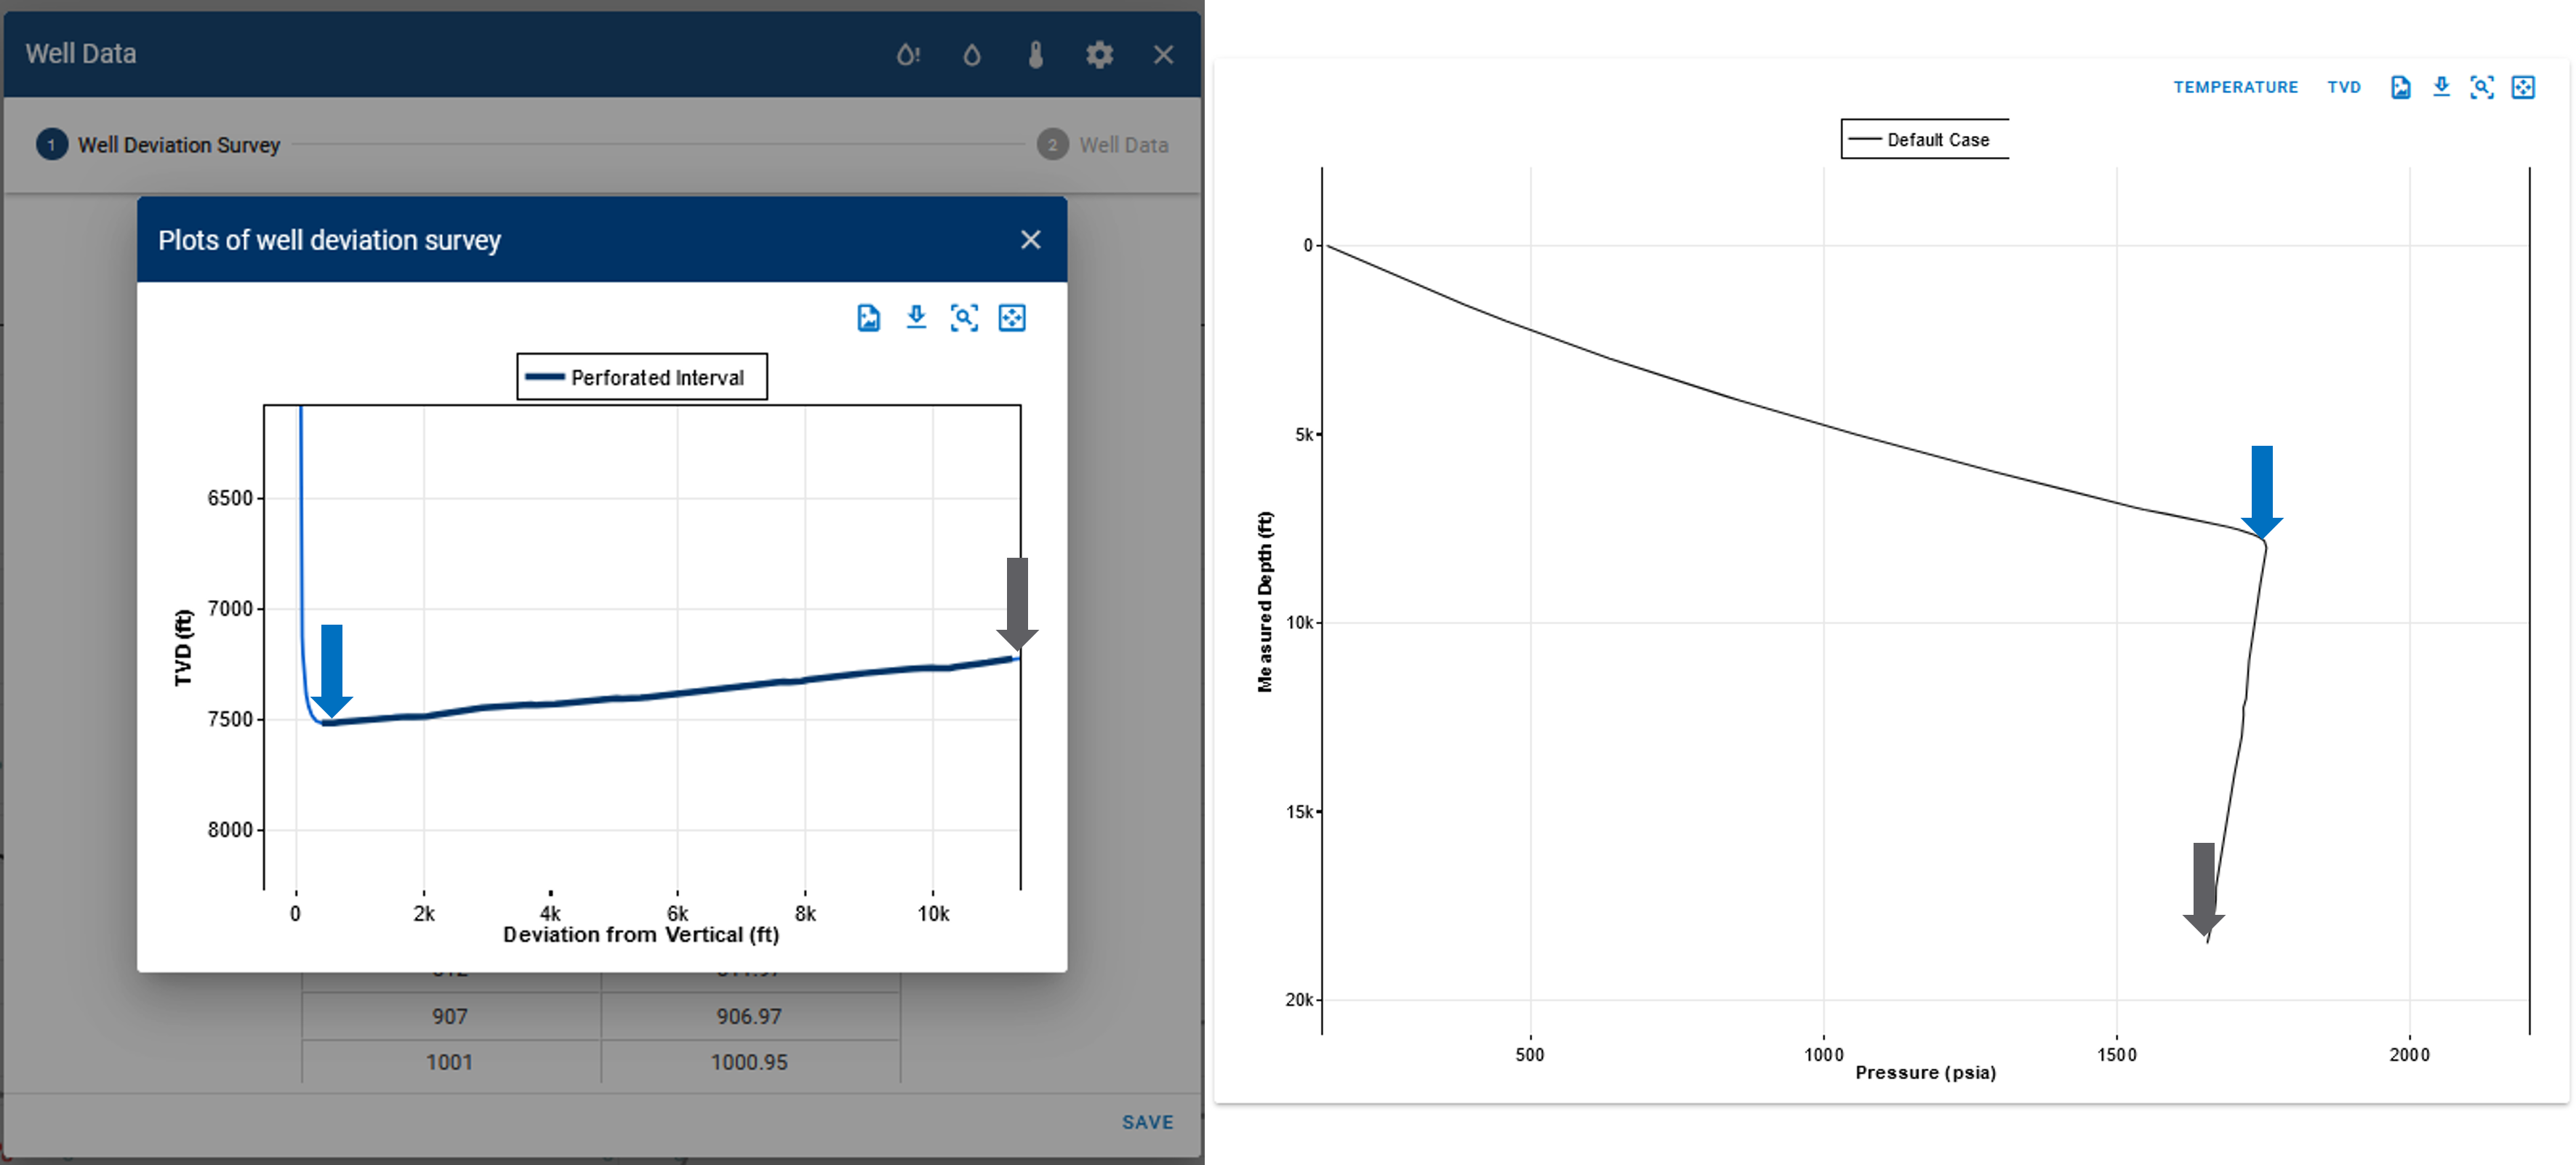Select table cell with value 1001

450,1062
